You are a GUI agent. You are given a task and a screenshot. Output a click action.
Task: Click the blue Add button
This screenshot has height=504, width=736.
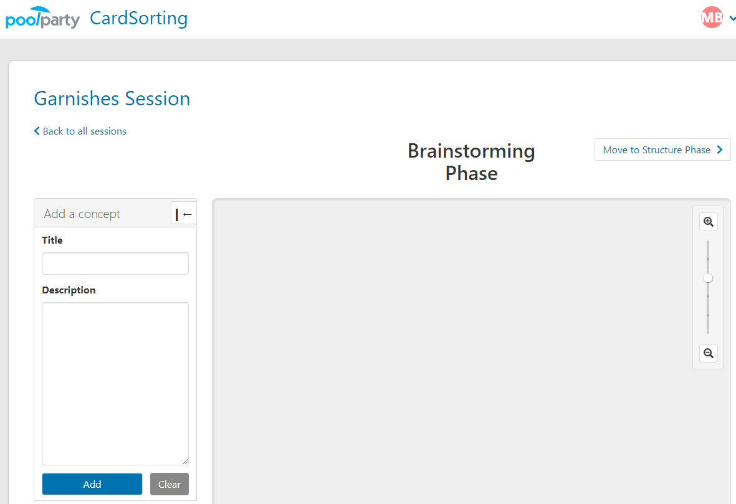pyautogui.click(x=92, y=484)
